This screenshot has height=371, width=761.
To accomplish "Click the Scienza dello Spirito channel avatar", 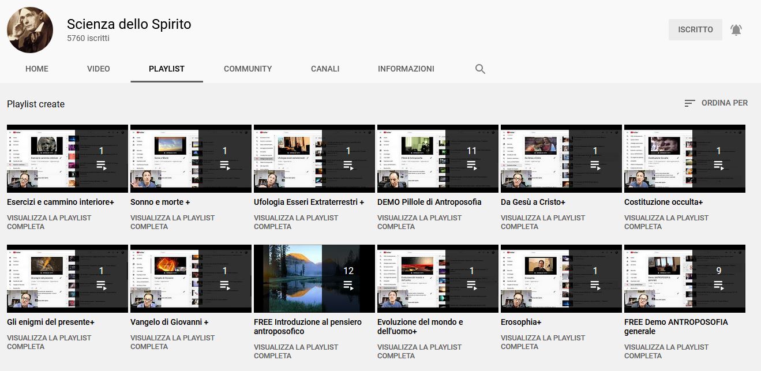I will click(x=30, y=30).
